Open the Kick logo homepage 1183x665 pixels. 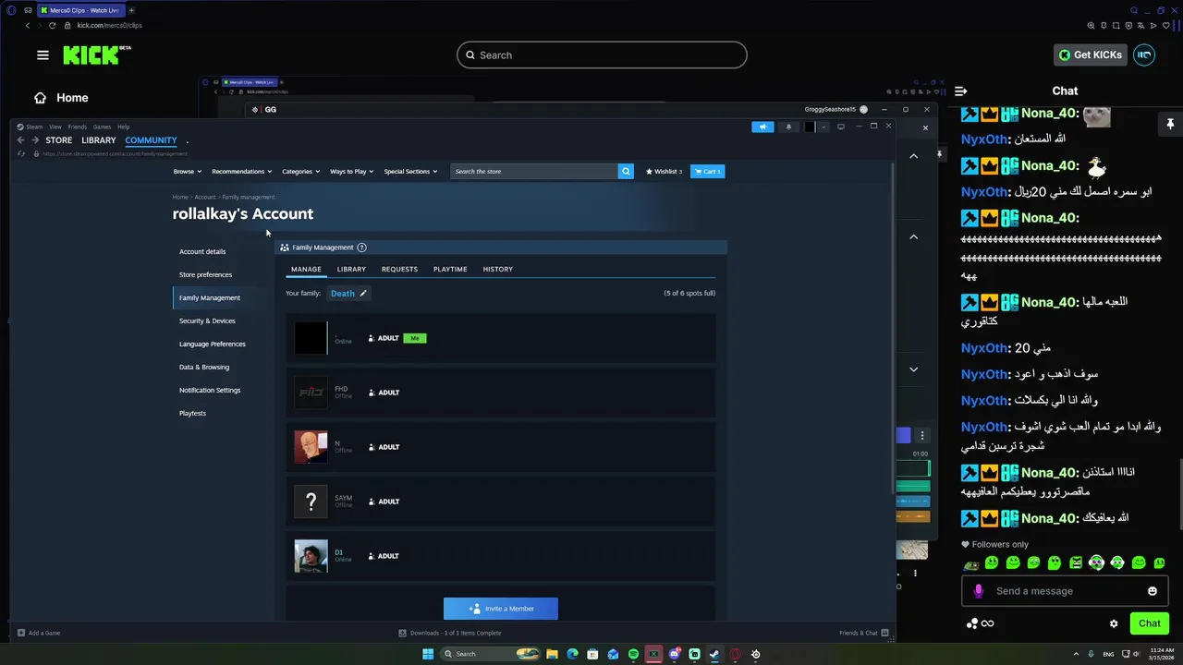[96, 55]
